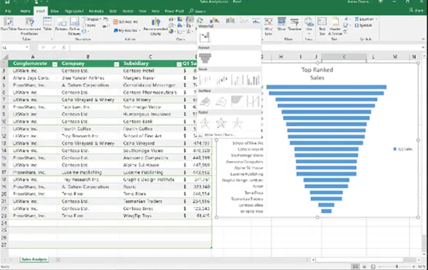Click the zoom slider in status bar

pyautogui.click(x=397, y=266)
